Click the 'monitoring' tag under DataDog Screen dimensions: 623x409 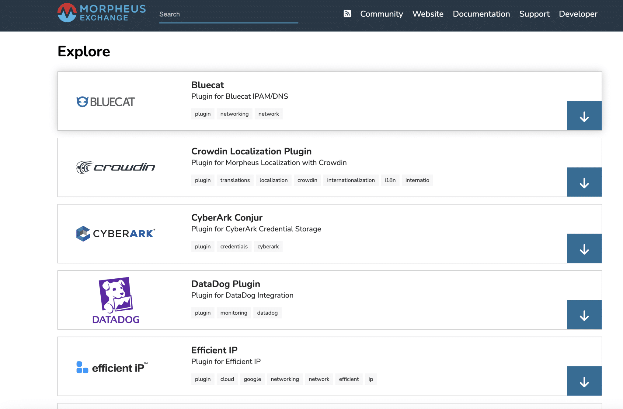[234, 313]
